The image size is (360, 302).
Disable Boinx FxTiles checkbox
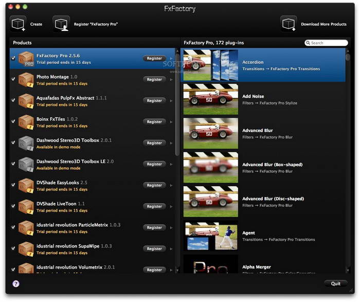point(13,121)
